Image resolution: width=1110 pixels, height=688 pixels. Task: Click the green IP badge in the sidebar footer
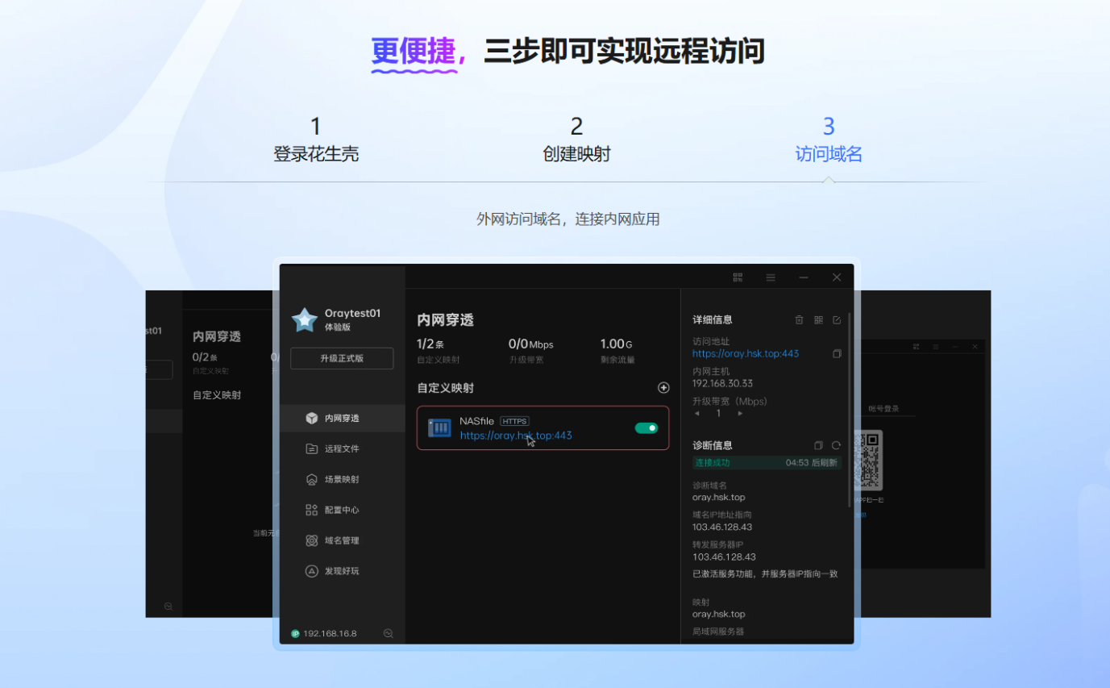pos(295,634)
